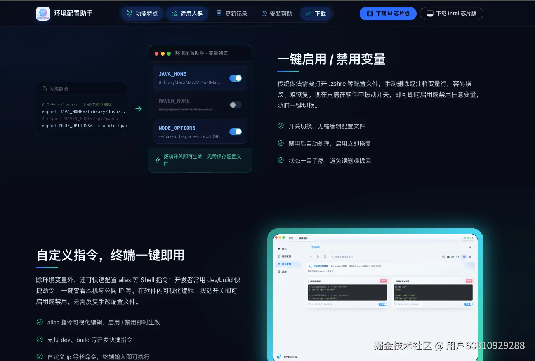Open 通用配置 in the app preview sidebar

coord(285,256)
